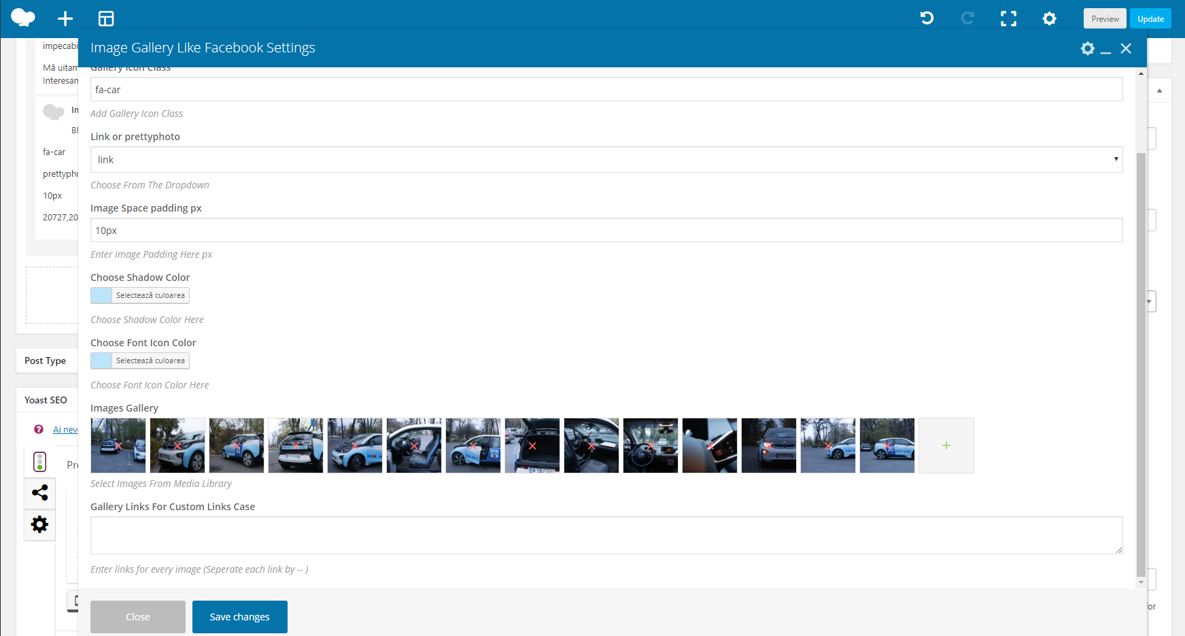The height and width of the screenshot is (636, 1185).
Task: Open the Shadow Color swatch
Action: click(x=101, y=295)
